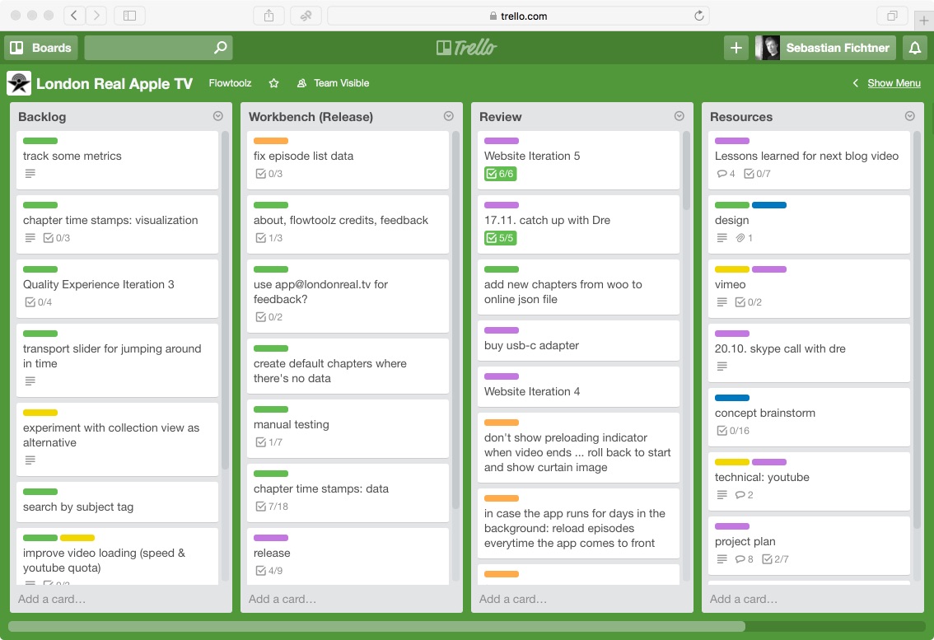Image resolution: width=934 pixels, height=640 pixels.
Task: Click board horizontal scrollbar thumb
Action: click(376, 626)
